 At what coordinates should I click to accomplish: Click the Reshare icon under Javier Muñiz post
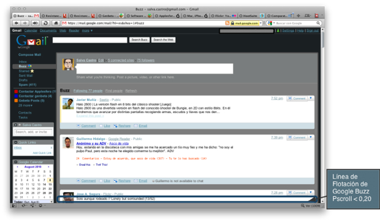[x=115, y=126]
